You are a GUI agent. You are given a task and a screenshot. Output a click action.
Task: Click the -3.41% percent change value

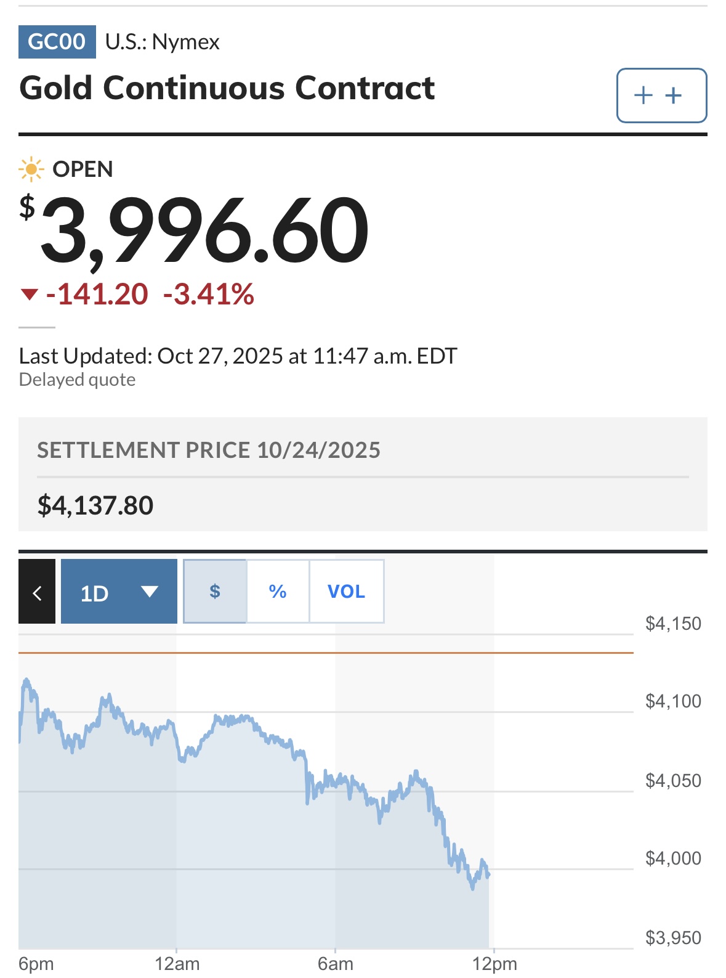(x=208, y=295)
